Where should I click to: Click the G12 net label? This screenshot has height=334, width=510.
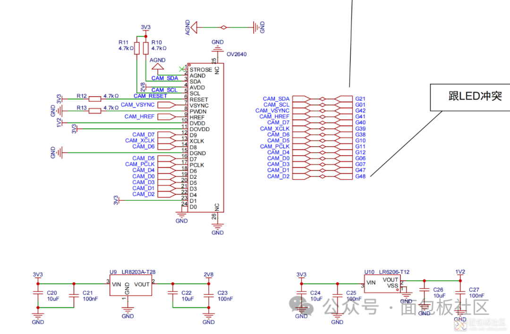[x=360, y=152]
